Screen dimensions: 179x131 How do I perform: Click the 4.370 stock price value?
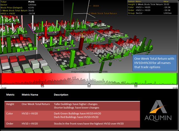31,8
